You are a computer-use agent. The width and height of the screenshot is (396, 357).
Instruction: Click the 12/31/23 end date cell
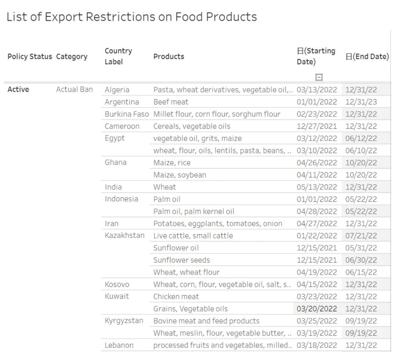point(361,102)
